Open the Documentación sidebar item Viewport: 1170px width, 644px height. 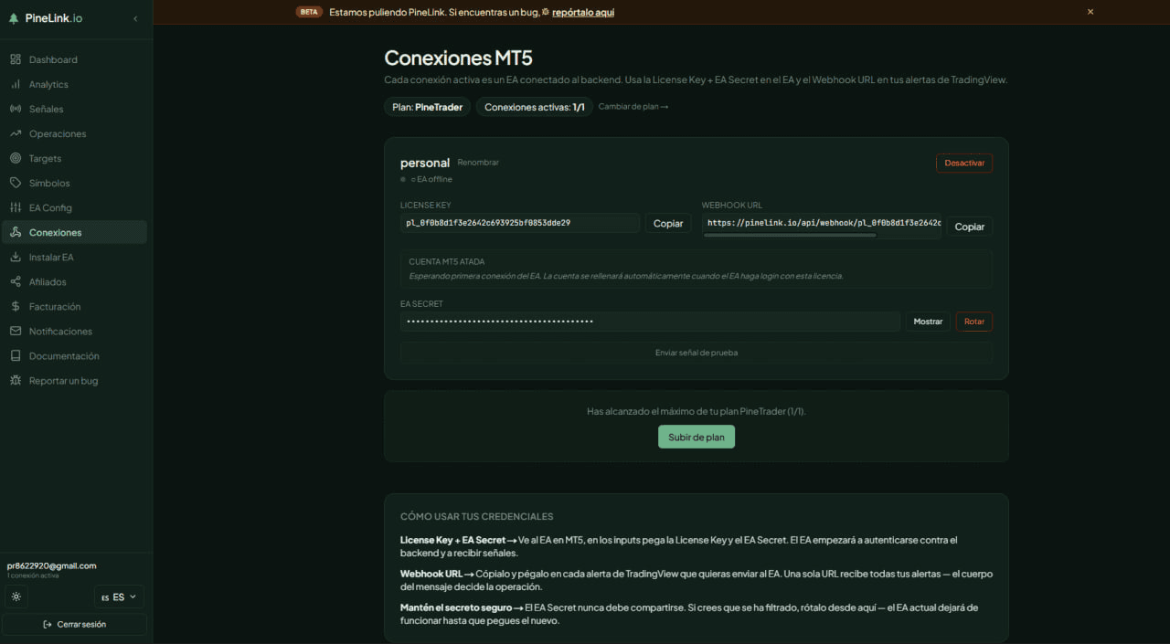click(x=74, y=355)
